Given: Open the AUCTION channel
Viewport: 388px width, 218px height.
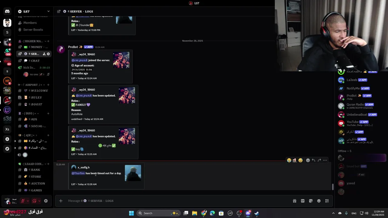Looking at the screenshot, I should point(34,183).
